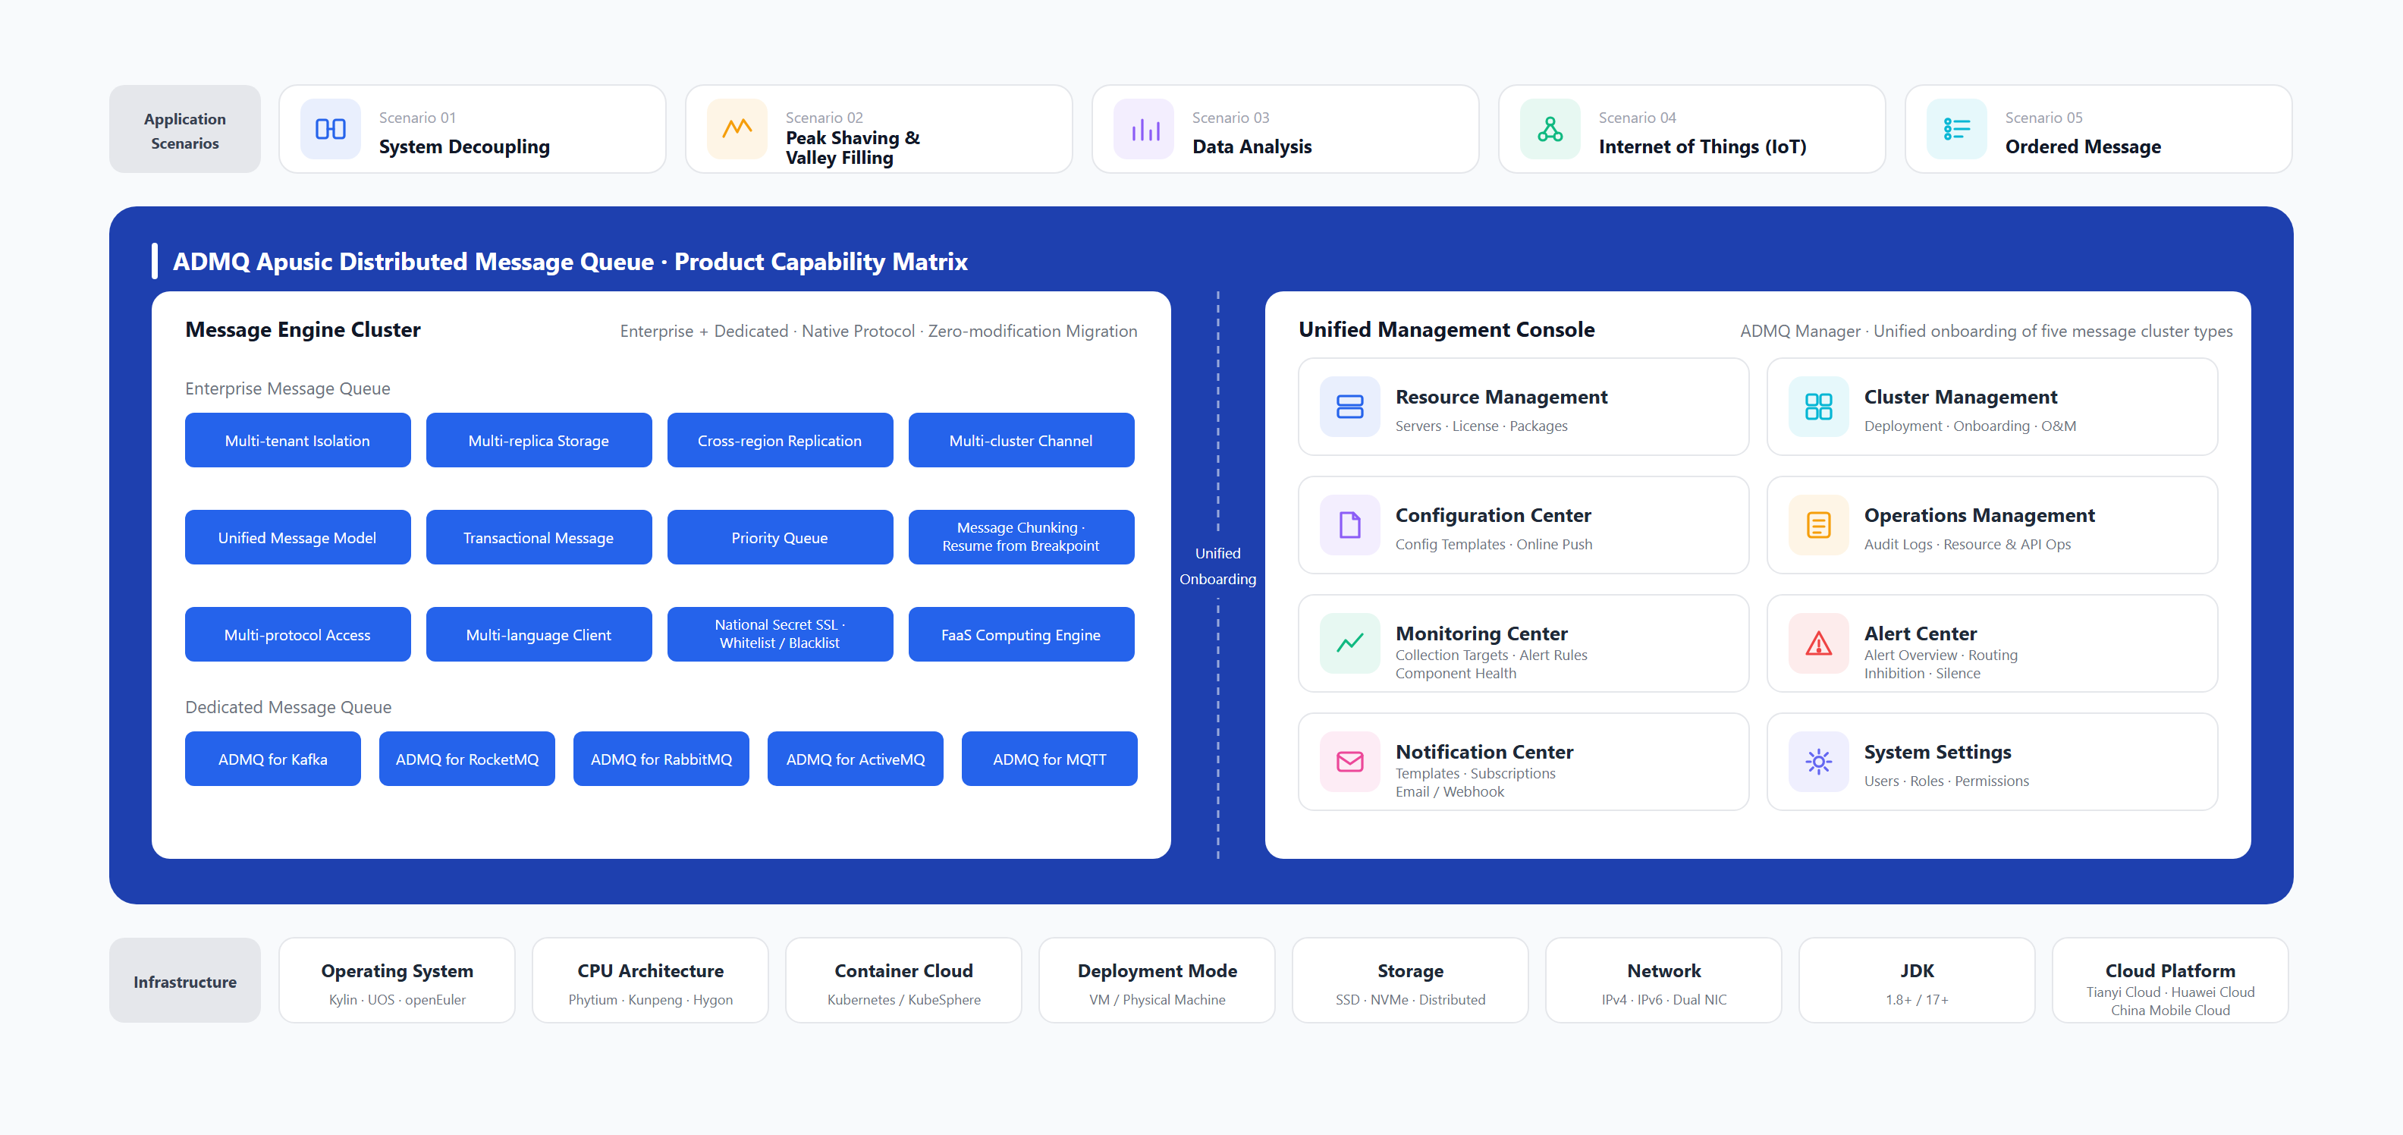Click the System Settings gear icon

1818,762
